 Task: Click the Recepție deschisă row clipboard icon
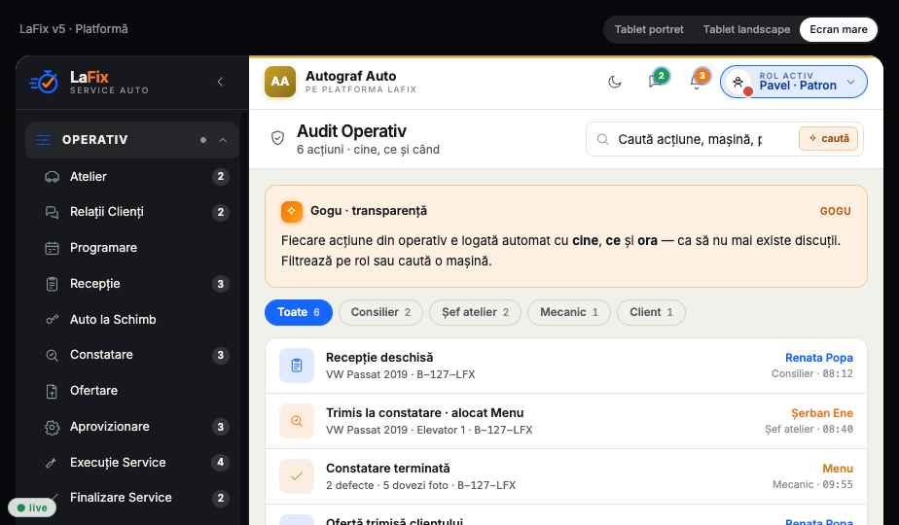[x=297, y=366]
